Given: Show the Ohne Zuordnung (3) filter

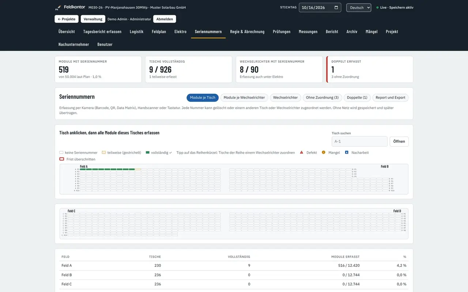Looking at the screenshot, I should point(322,97).
